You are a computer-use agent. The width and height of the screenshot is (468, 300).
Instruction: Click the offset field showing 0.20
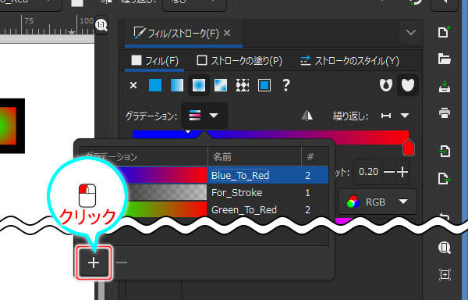(x=369, y=172)
